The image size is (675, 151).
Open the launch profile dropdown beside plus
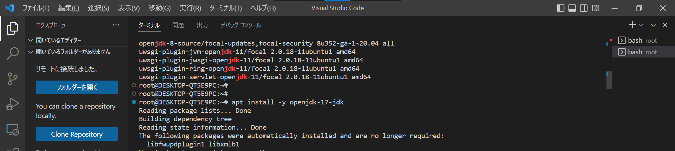pos(641,25)
